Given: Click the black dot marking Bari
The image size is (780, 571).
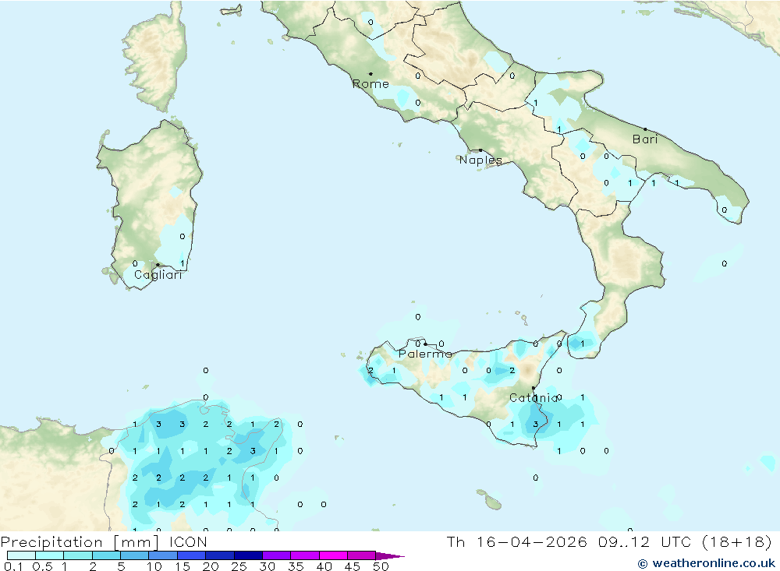Looking at the screenshot, I should (645, 129).
